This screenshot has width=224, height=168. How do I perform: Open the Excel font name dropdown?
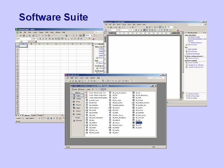(x=32, y=39)
